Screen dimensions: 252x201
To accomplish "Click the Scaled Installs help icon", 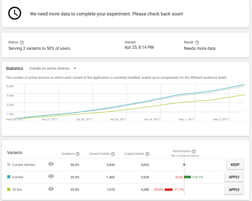I will pos(147,154).
